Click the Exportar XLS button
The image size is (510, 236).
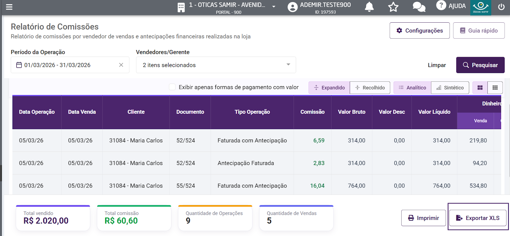[477, 218]
